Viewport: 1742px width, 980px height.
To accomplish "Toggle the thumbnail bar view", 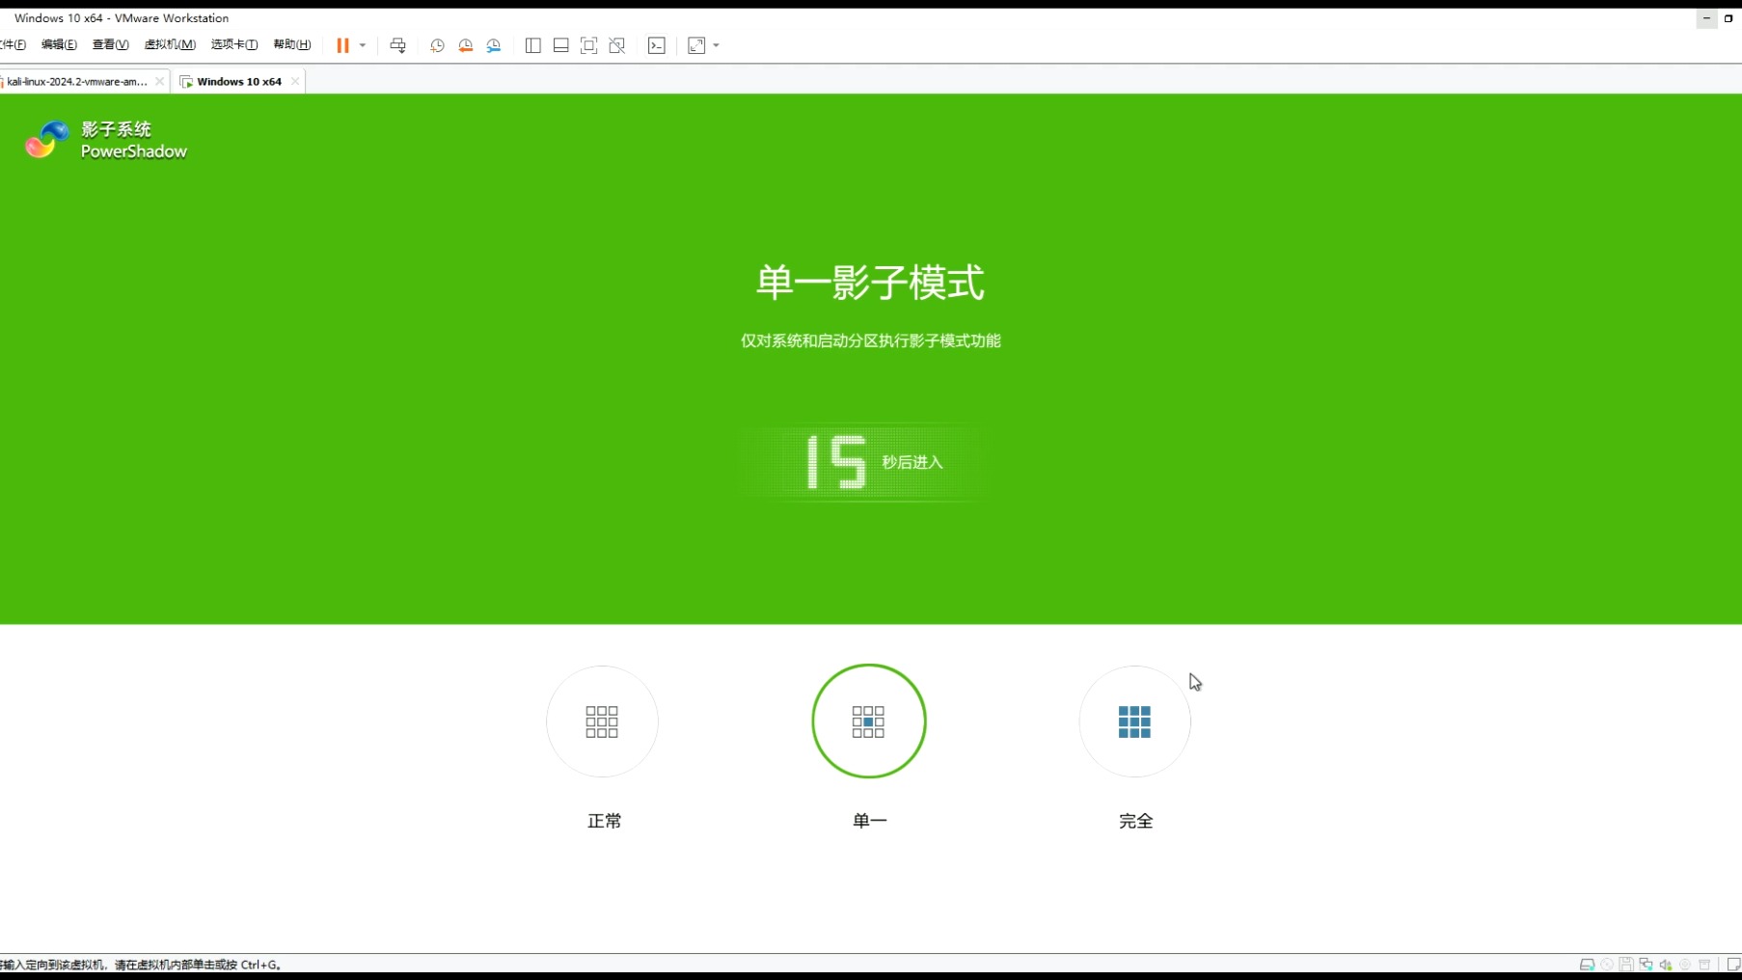I will 560,45.
